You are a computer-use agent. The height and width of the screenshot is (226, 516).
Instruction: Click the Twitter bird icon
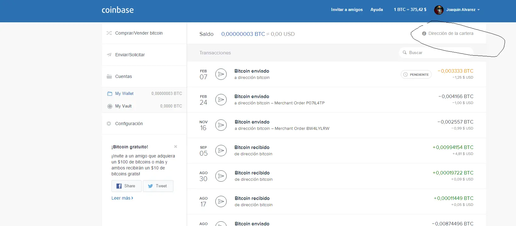pyautogui.click(x=150, y=186)
